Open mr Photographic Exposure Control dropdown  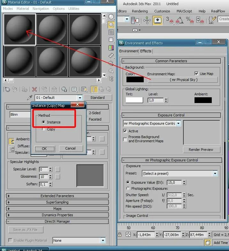tap(178, 123)
